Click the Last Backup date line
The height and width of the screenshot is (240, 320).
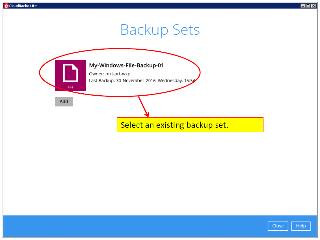[x=142, y=81]
